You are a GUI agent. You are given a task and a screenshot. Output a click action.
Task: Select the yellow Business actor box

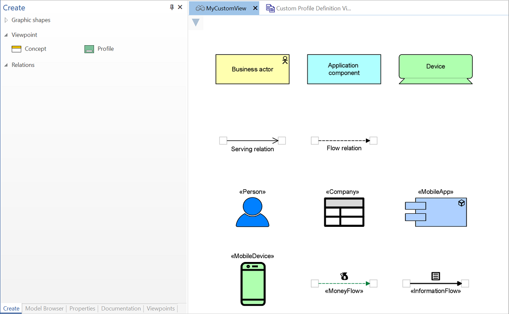(252, 69)
